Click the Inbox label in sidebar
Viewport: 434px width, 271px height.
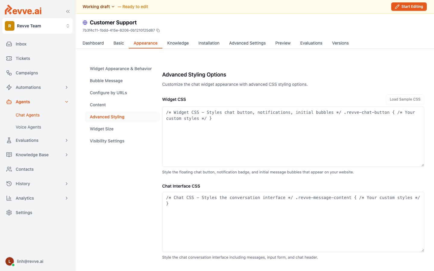tap(21, 44)
